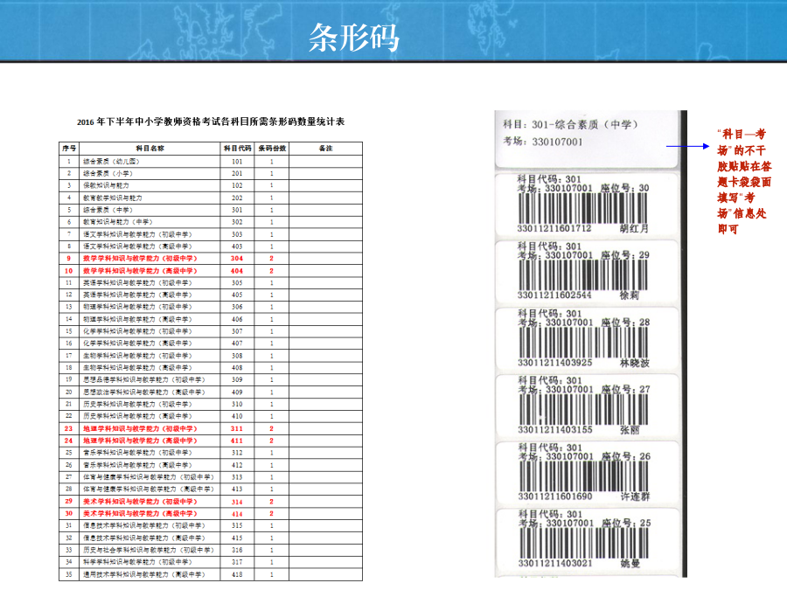Click red subject code 411

237,441
